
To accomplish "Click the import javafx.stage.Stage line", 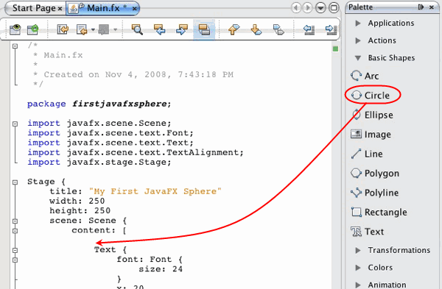I will tap(99, 163).
